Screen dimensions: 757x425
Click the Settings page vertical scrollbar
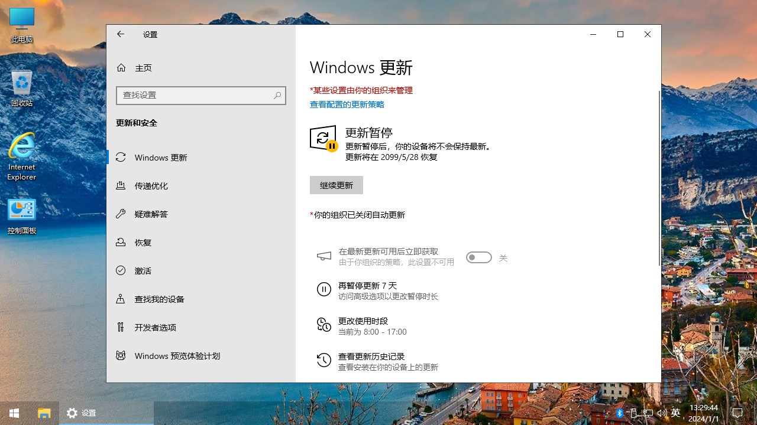pyautogui.click(x=659, y=178)
